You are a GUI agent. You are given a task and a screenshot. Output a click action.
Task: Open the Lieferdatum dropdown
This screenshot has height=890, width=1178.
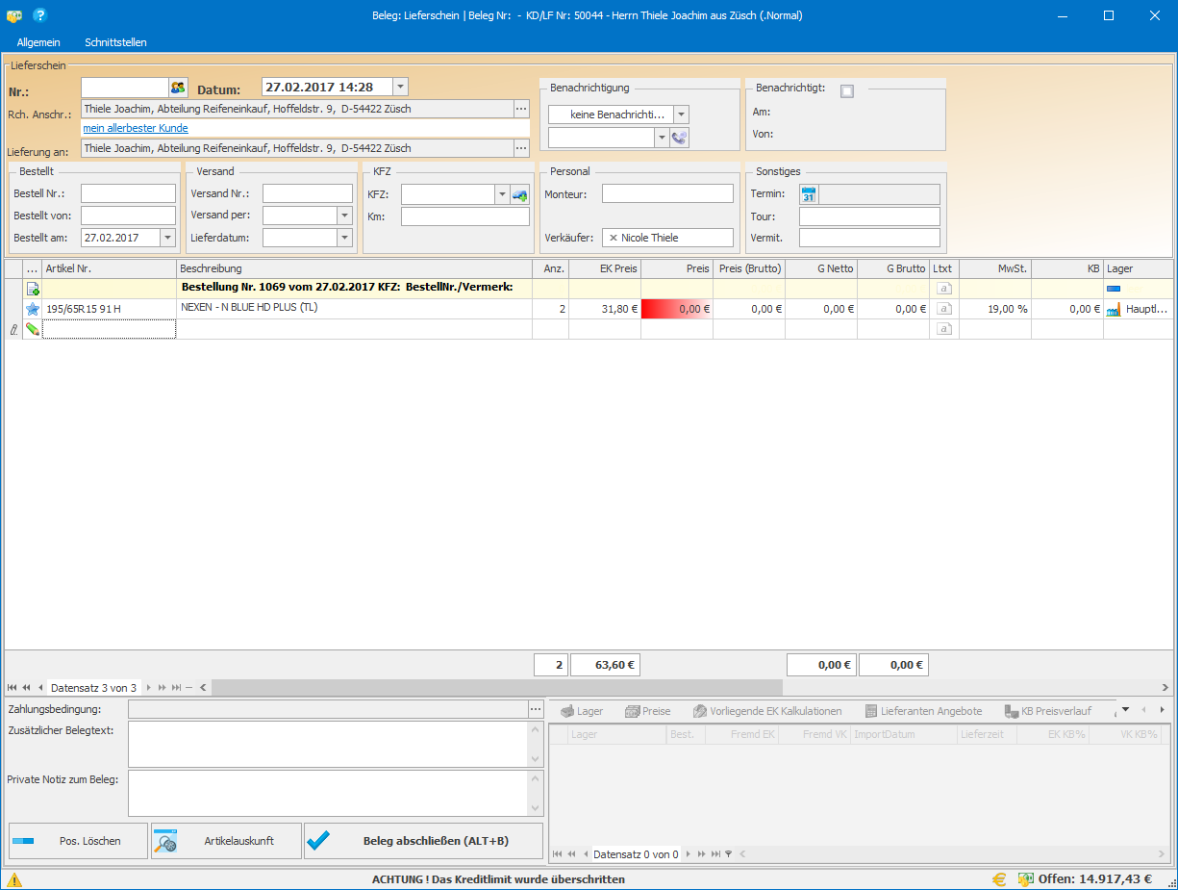pyautogui.click(x=345, y=238)
